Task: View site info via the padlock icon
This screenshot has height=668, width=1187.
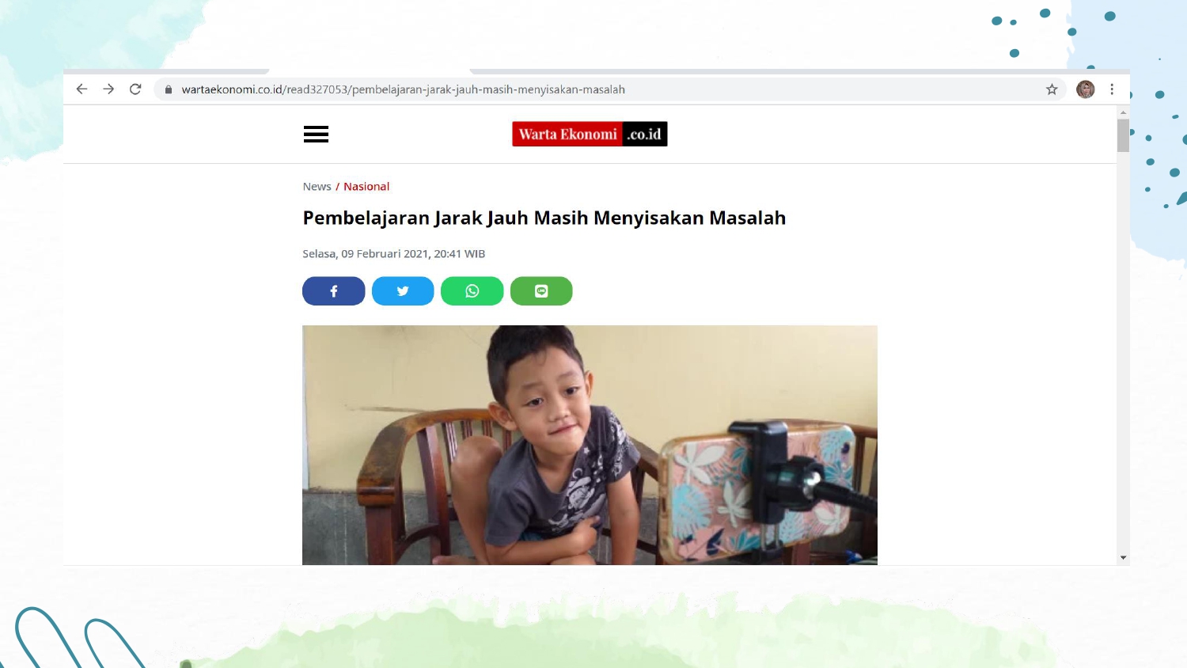Action: tap(169, 89)
